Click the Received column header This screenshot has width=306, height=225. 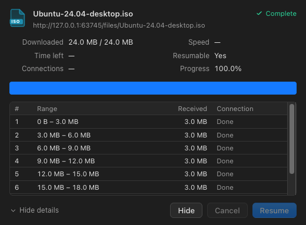[x=192, y=109]
